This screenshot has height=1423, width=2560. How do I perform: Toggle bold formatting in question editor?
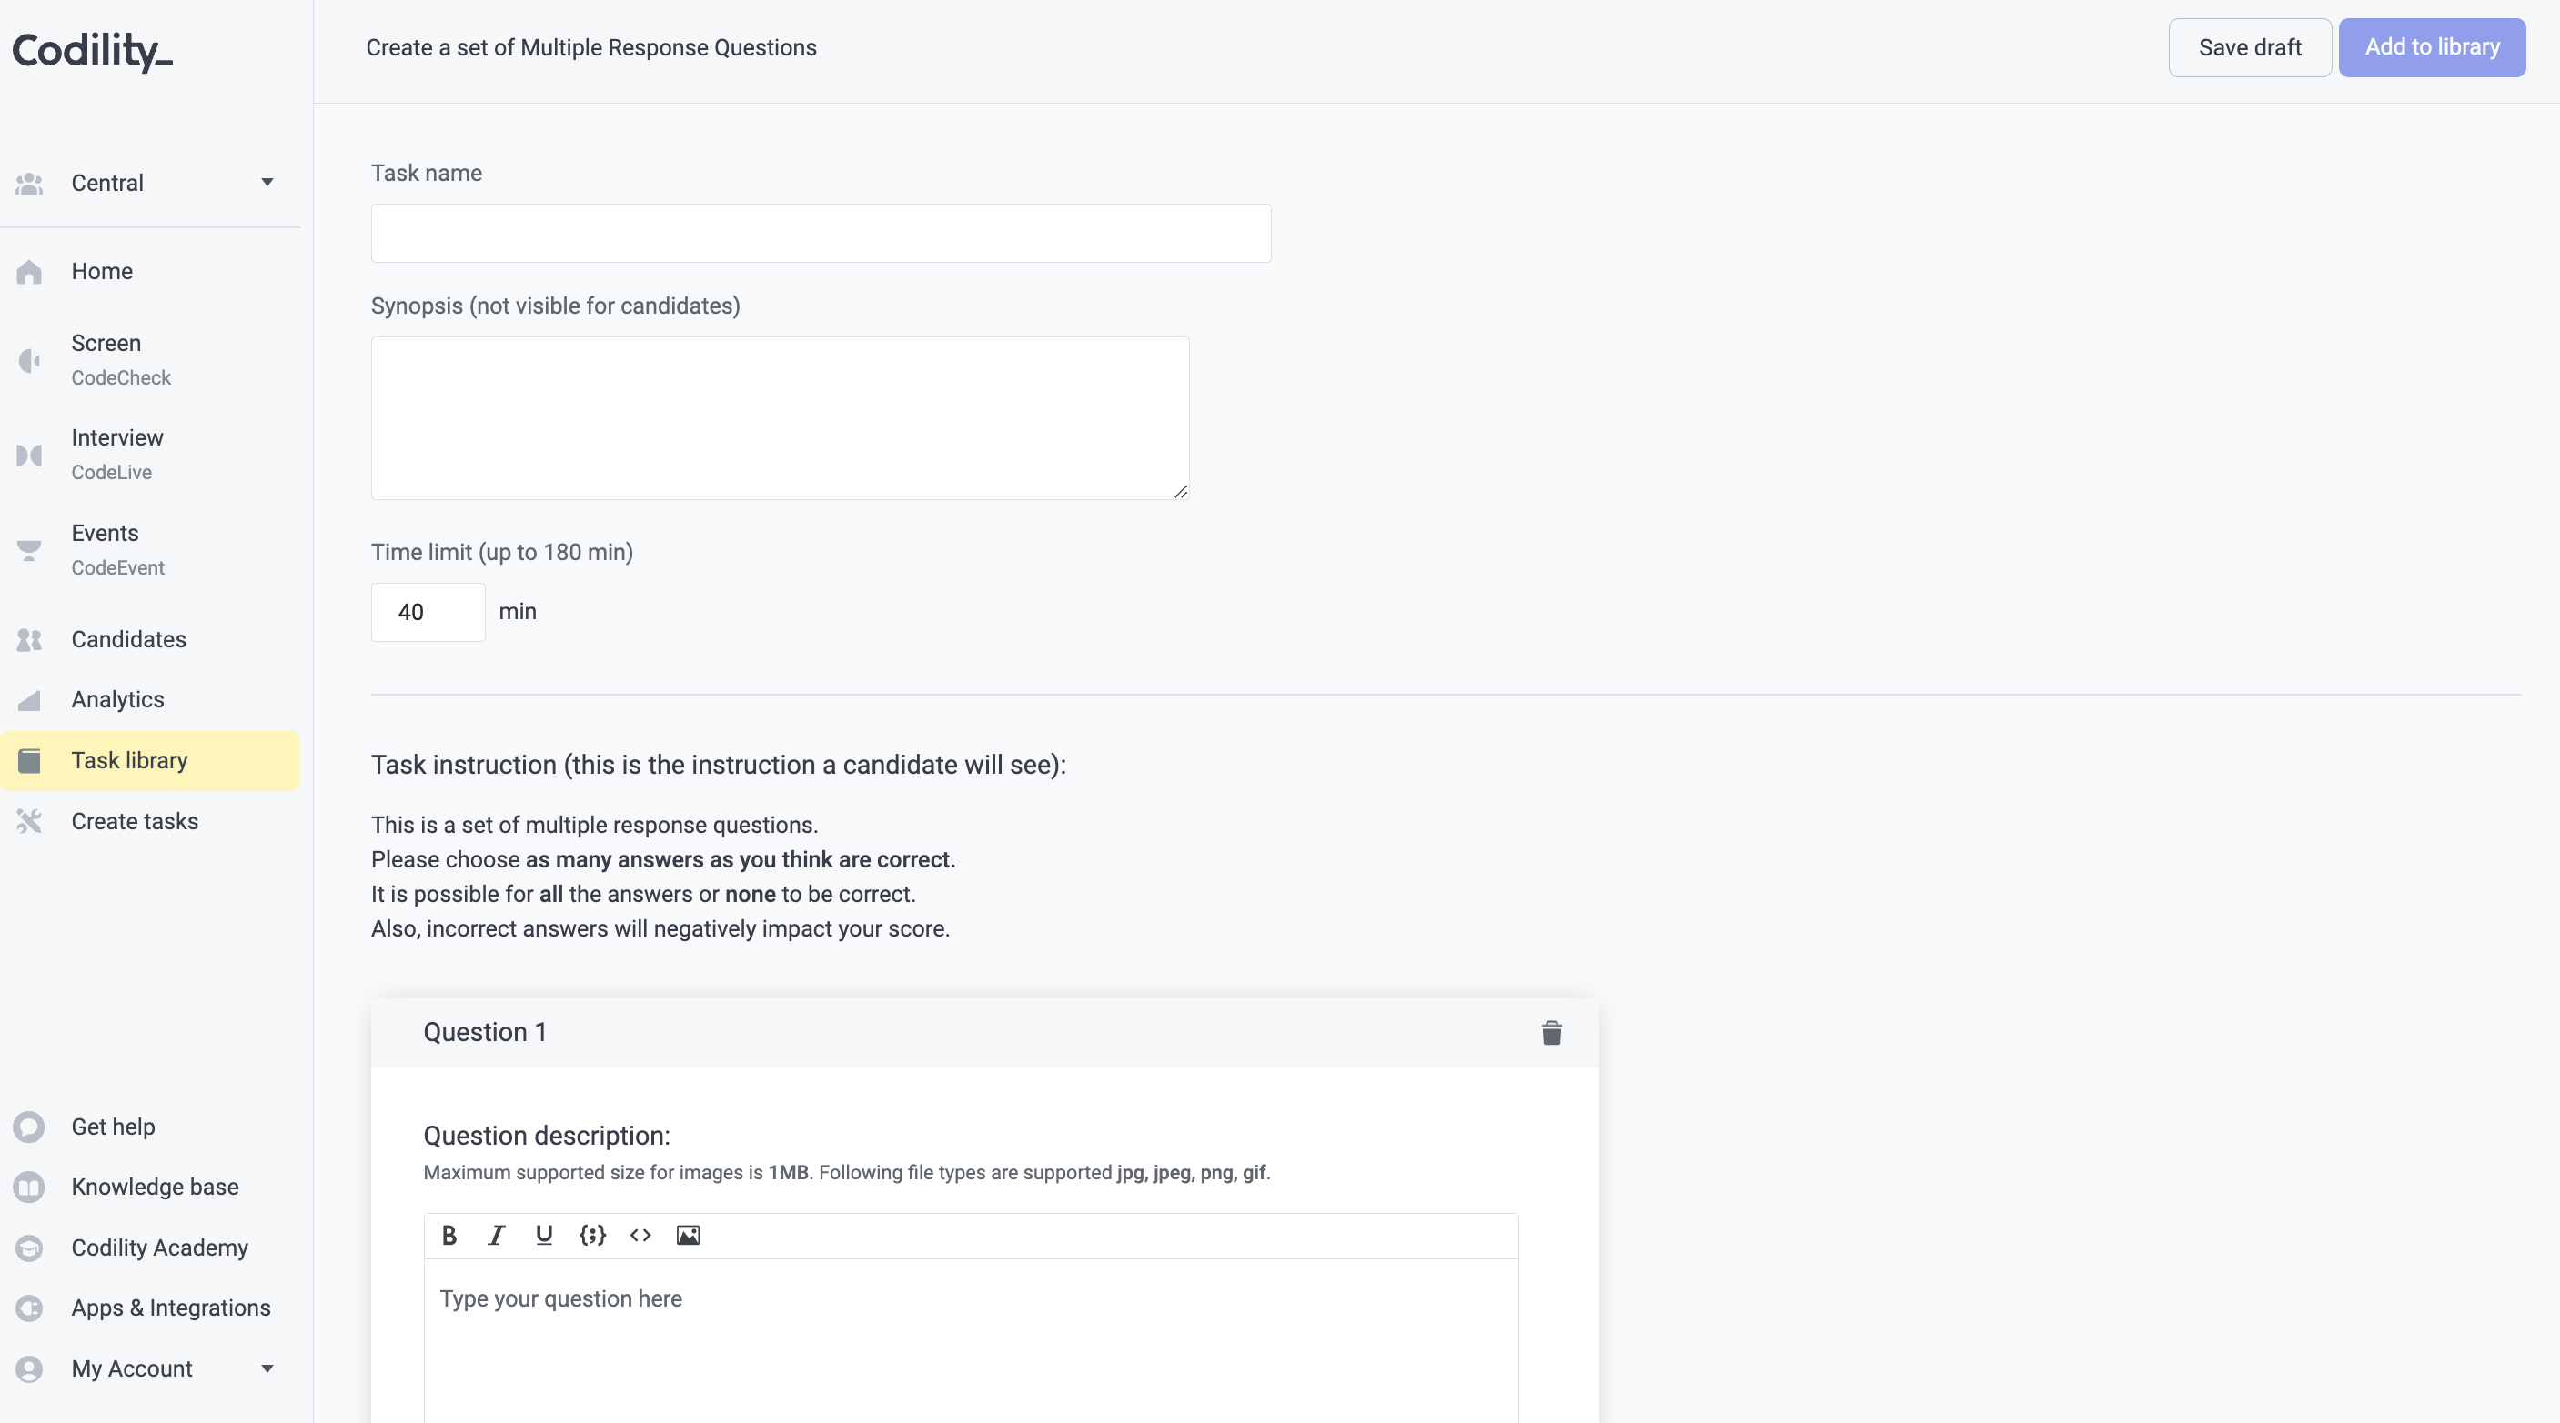449,1236
